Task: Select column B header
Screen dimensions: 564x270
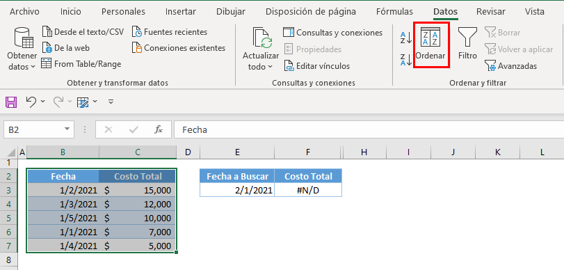Action: coord(63,152)
